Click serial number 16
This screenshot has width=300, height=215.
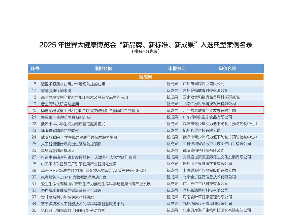[34, 84]
